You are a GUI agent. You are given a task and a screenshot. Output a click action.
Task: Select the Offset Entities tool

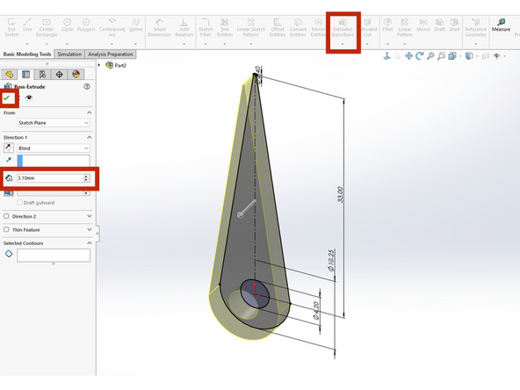tap(278, 27)
